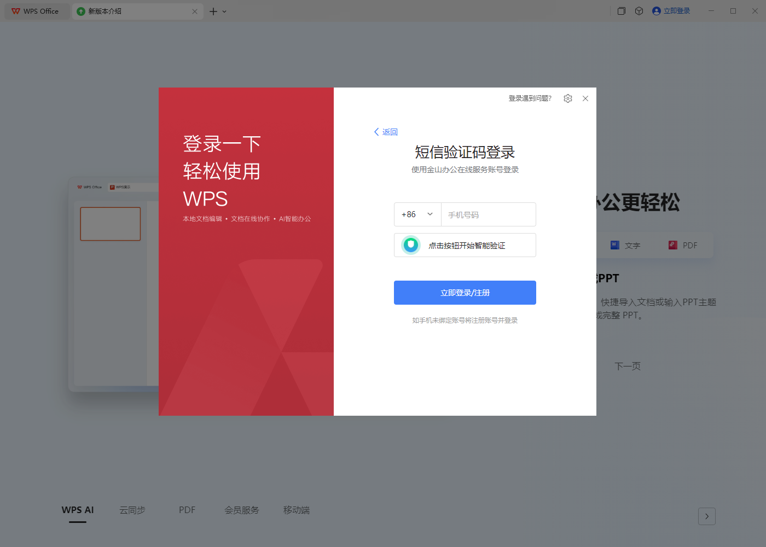The image size is (766, 547).
Task: Select the PDF tab at bottom
Action: pos(187,510)
